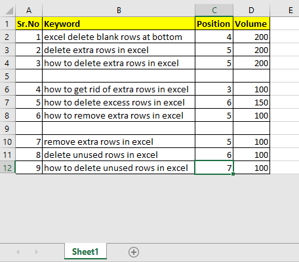The width and height of the screenshot is (299, 262).
Task: Go to previous sheet navigation arrow
Action: 18,252
